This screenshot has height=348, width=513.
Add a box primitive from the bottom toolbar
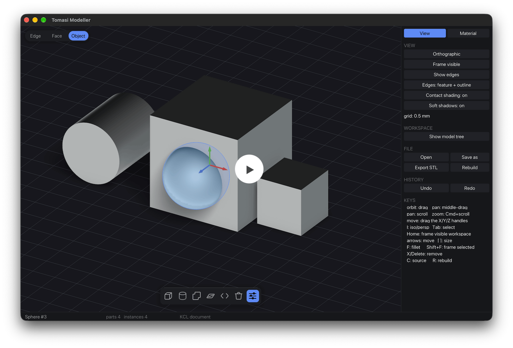tap(168, 296)
